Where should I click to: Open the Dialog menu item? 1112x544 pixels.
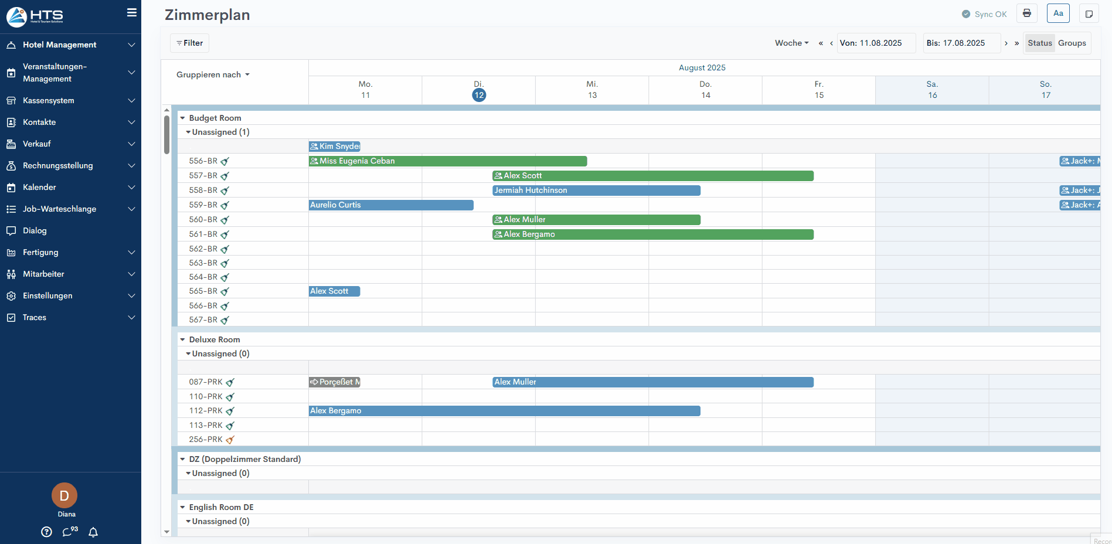35,231
